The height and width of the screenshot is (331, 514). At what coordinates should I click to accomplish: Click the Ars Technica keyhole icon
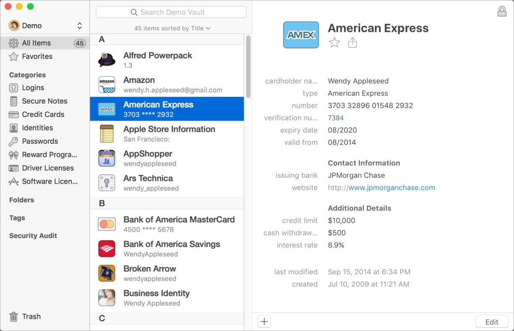point(107,183)
